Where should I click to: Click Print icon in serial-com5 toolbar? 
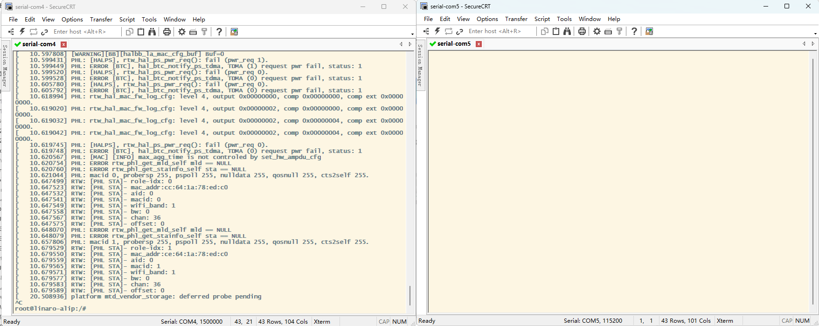click(582, 31)
